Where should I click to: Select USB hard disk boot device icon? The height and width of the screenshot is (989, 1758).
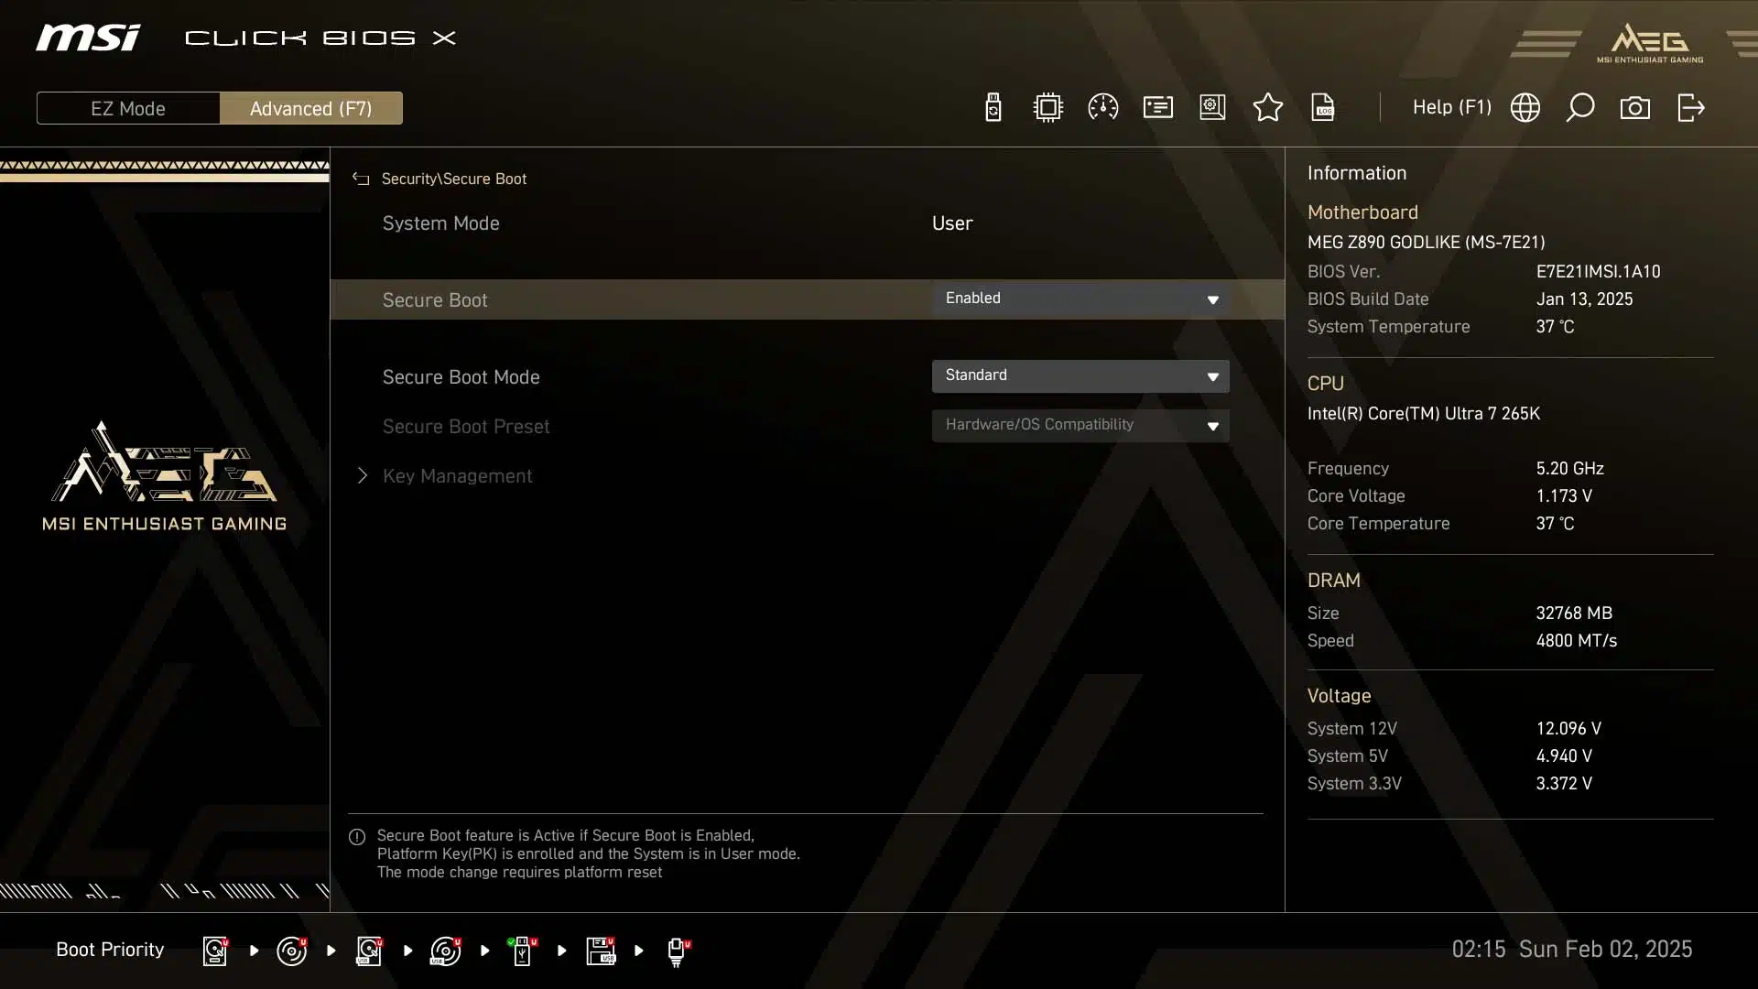click(x=370, y=951)
